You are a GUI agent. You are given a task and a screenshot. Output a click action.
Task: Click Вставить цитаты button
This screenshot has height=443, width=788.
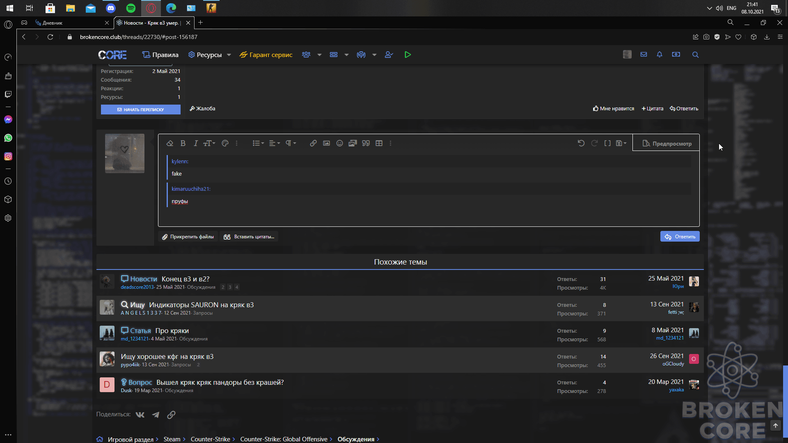(249, 237)
